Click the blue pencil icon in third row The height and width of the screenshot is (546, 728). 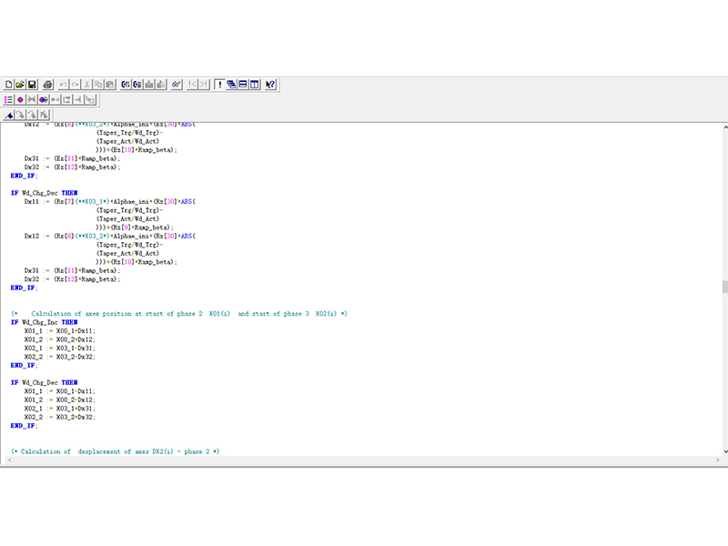tap(9, 115)
